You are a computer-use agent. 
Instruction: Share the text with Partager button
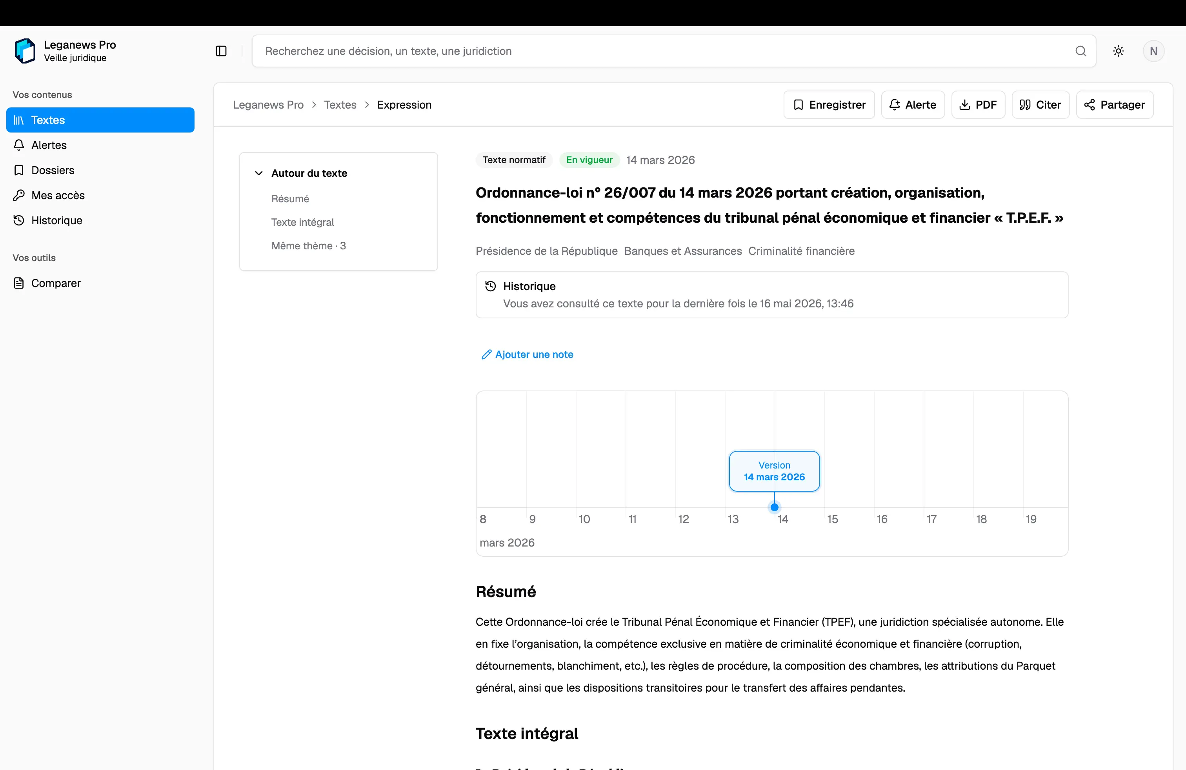pos(1115,105)
